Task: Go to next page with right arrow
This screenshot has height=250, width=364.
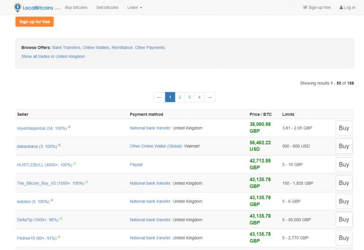Action: (x=209, y=97)
